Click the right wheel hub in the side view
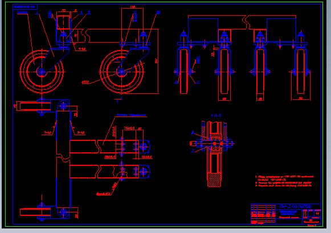The image size is (331, 233). pos(121,72)
